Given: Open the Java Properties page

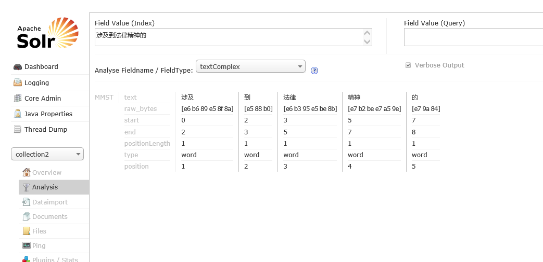Looking at the screenshot, I should click(x=48, y=114).
